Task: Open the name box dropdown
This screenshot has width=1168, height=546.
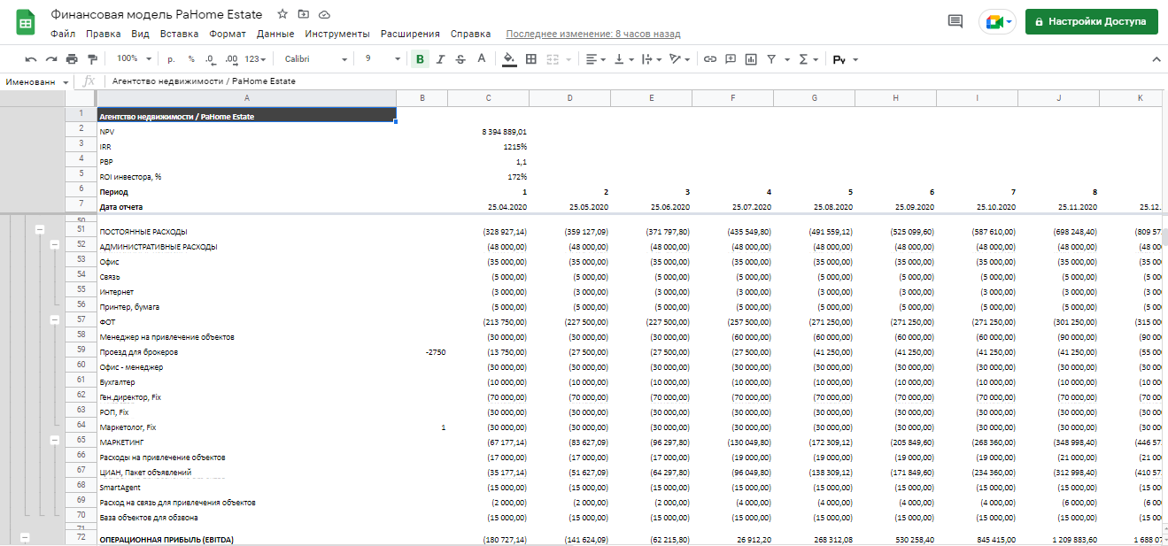Action: tap(66, 81)
